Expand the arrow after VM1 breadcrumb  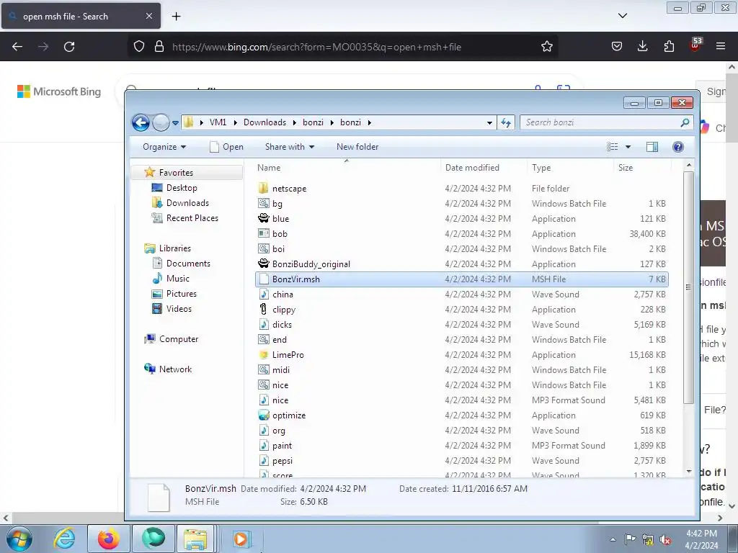click(x=235, y=122)
